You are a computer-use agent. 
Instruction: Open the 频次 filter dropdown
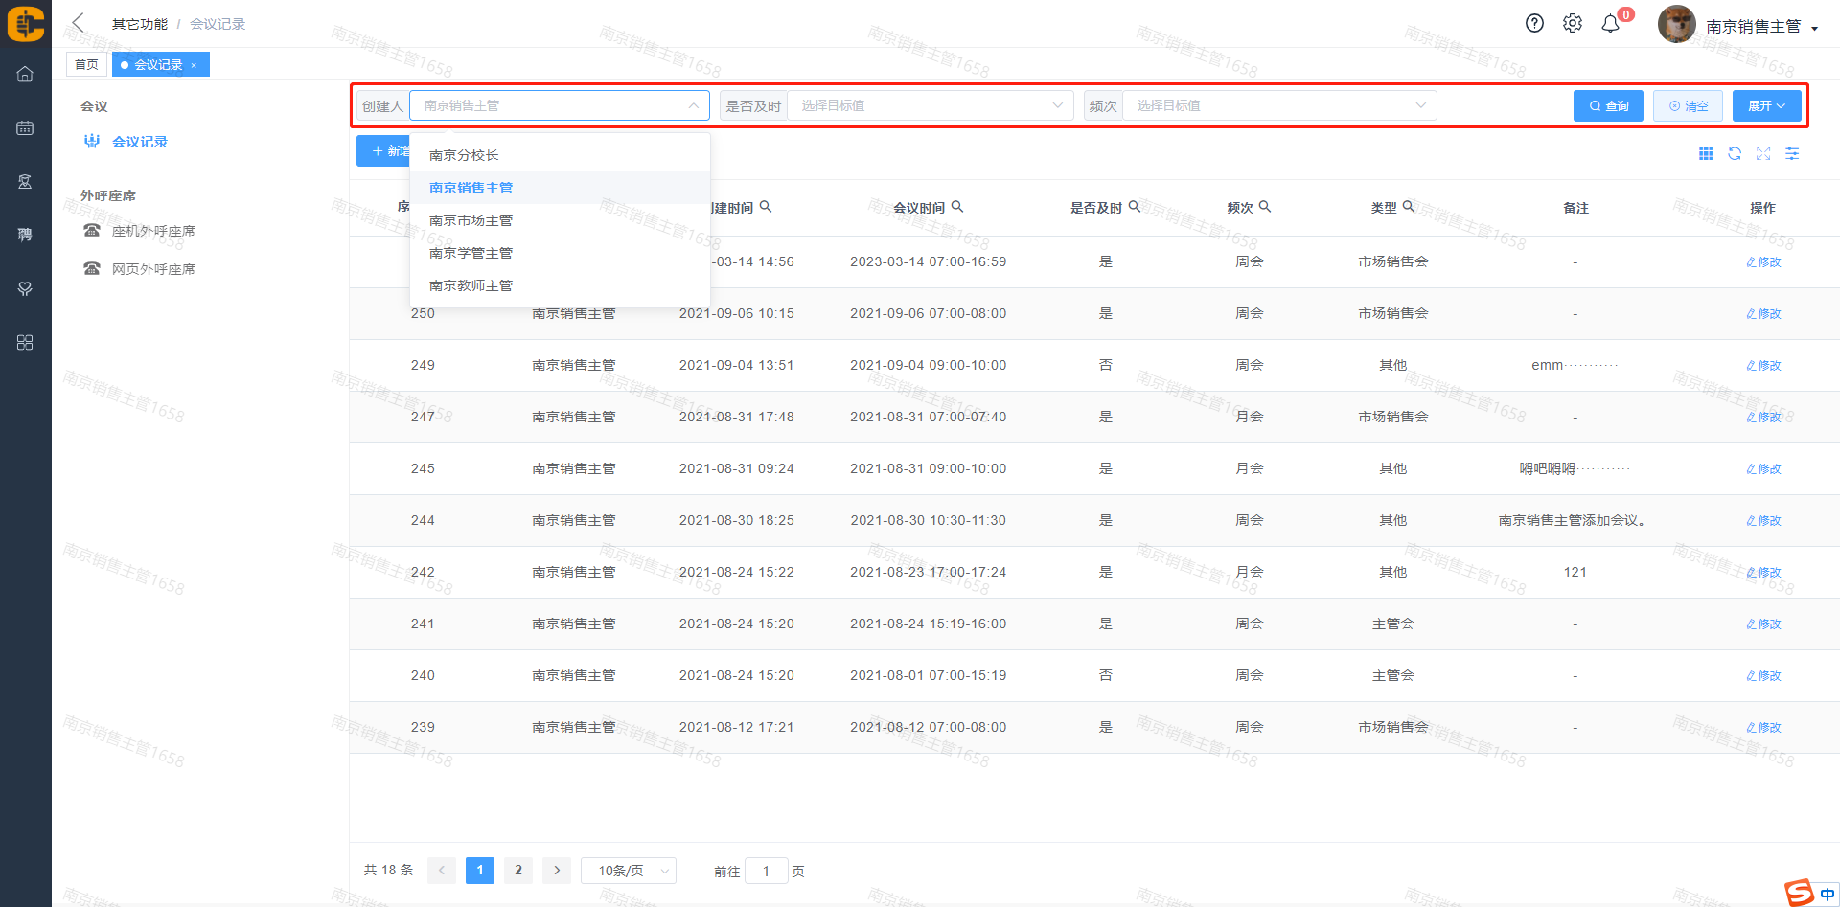point(1278,105)
